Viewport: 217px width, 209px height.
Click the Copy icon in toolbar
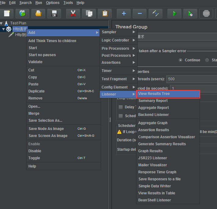click(89, 13)
